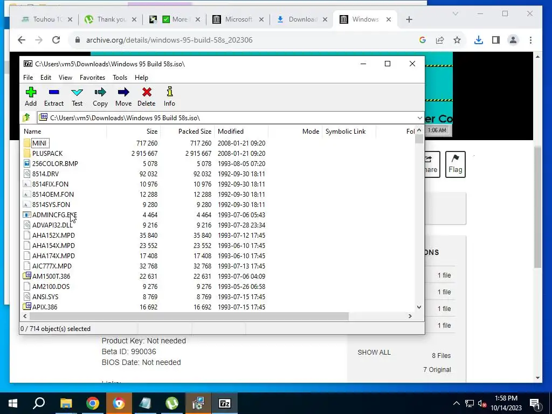The width and height of the screenshot is (552, 414).
Task: Select the 8514.DRV file row
Action: click(218, 174)
